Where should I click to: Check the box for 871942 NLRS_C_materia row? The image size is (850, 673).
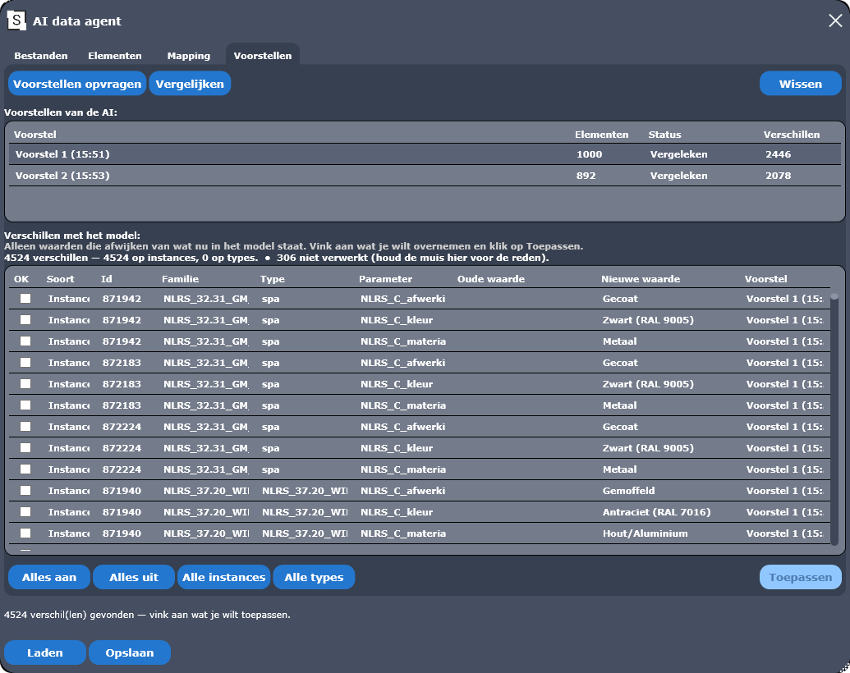25,341
